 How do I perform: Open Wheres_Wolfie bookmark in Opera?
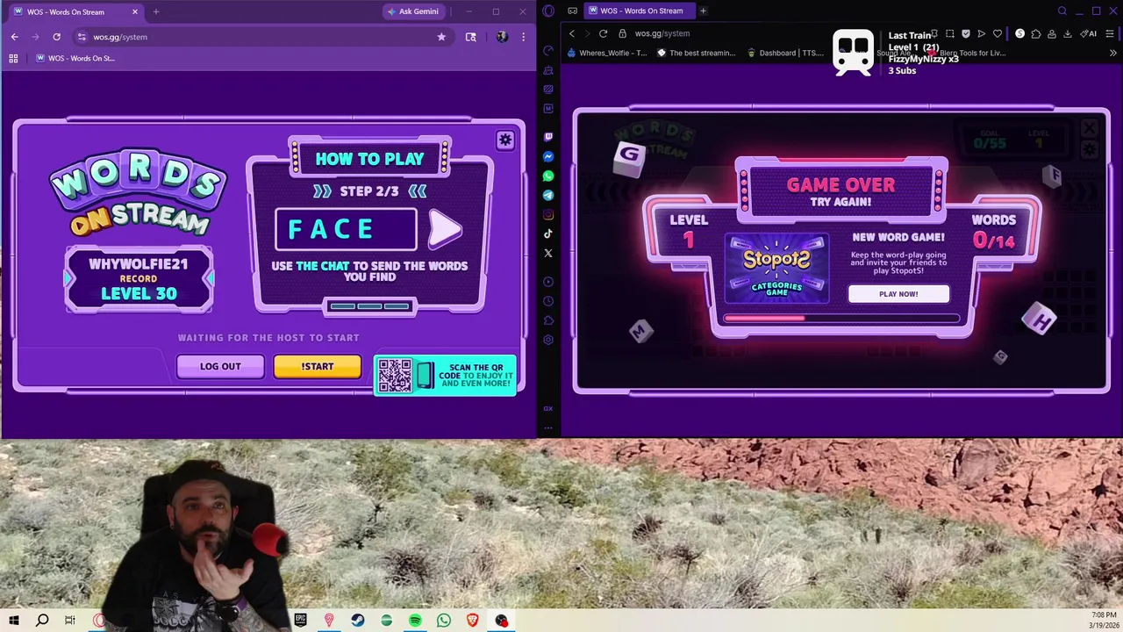pos(607,53)
